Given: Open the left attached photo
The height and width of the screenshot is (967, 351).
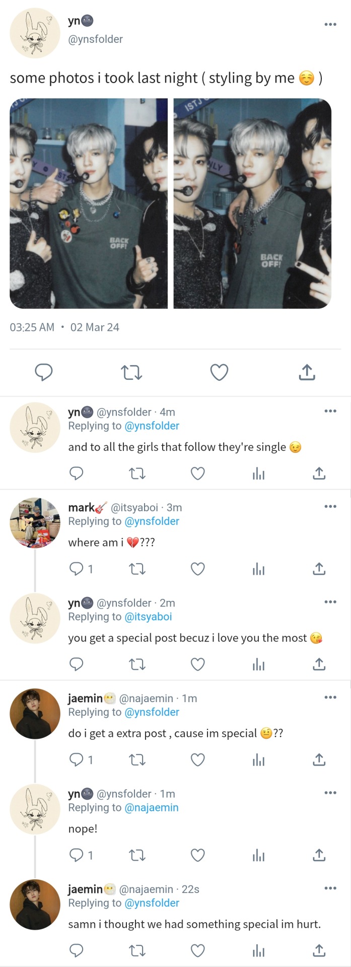Looking at the screenshot, I should point(89,203).
